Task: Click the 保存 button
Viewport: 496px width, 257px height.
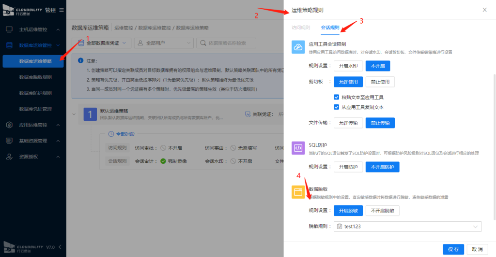Action: click(x=453, y=249)
